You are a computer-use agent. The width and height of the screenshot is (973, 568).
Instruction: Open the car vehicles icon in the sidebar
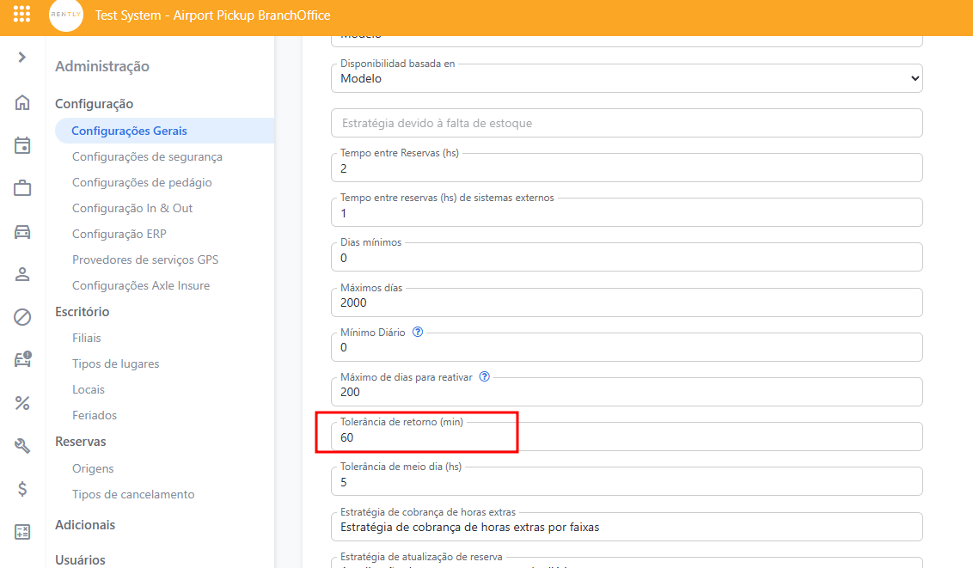[x=22, y=231]
